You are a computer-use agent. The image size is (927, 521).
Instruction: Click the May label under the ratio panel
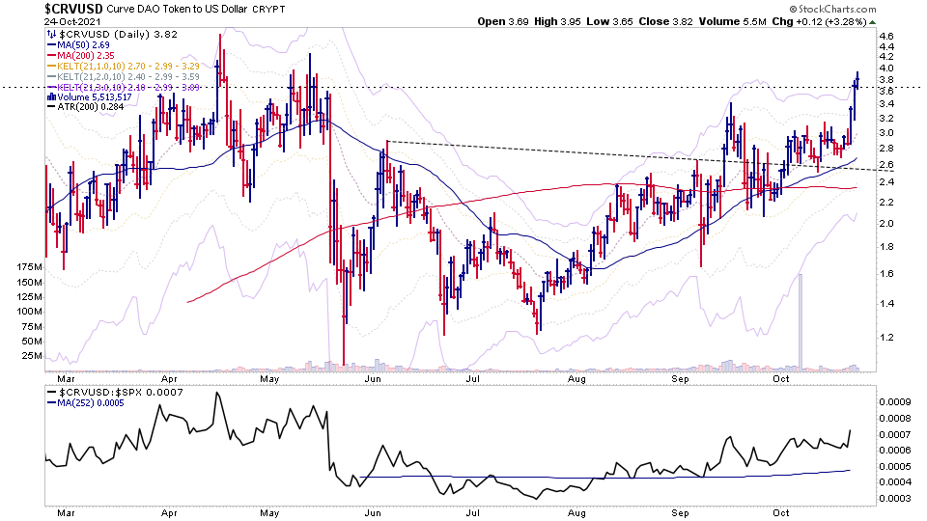(x=269, y=512)
